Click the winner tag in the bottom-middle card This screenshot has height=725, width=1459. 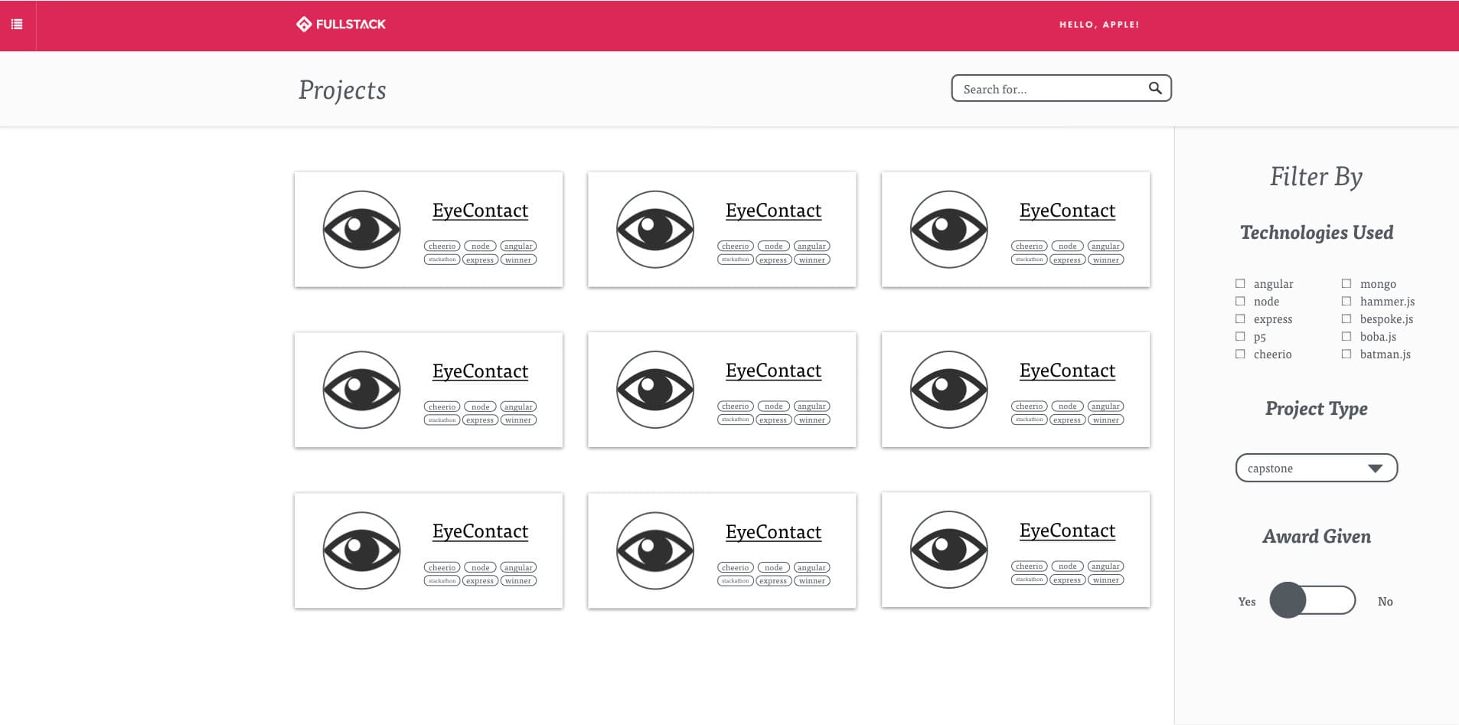click(811, 581)
